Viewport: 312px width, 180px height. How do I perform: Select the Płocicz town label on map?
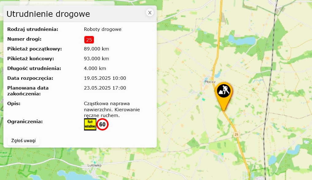(210, 82)
